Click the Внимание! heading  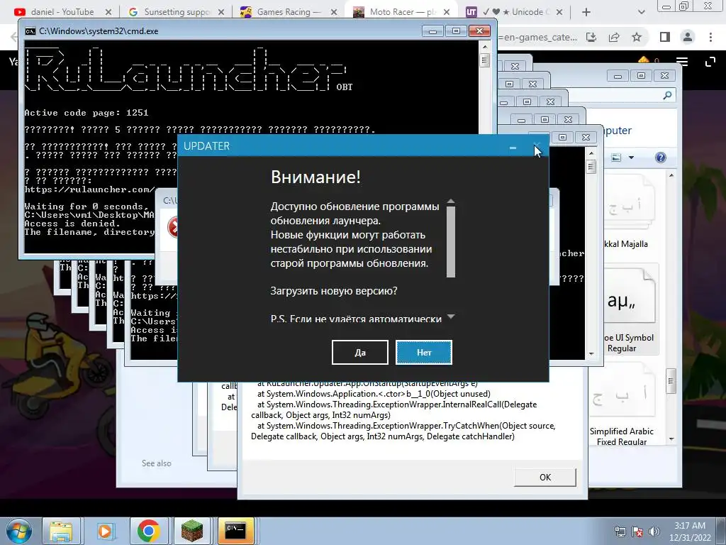point(315,177)
